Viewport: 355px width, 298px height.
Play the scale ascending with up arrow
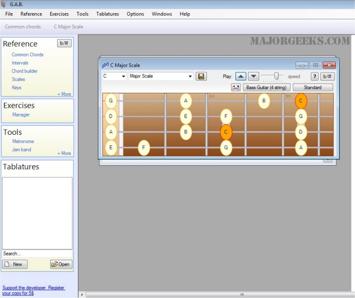(x=241, y=76)
